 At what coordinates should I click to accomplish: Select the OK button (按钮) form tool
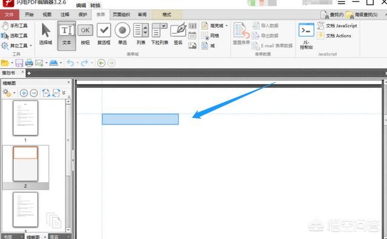(85, 34)
